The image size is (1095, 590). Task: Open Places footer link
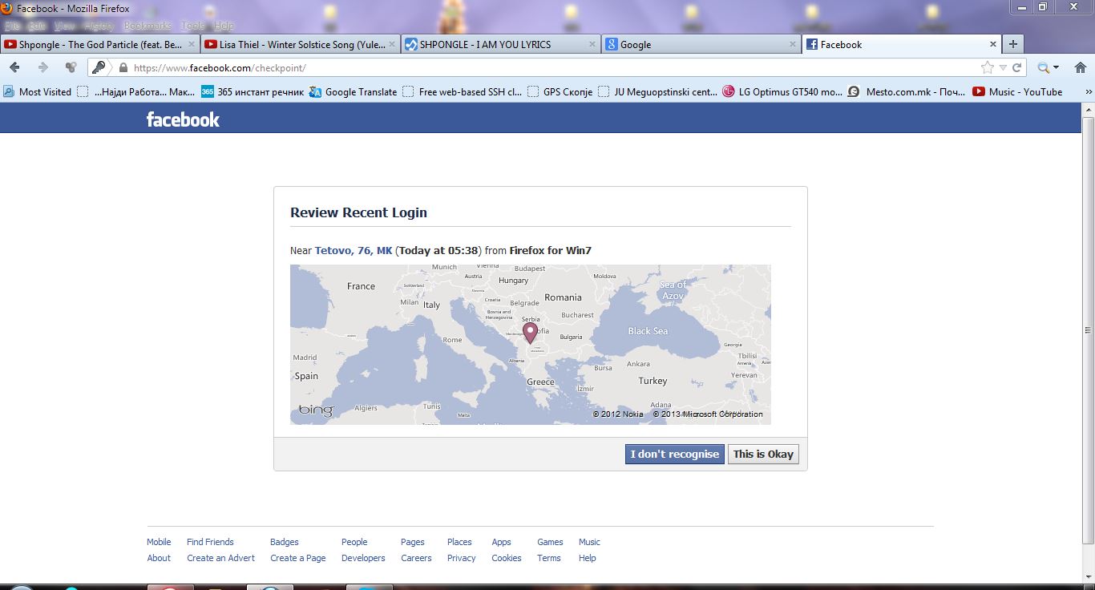pos(459,542)
